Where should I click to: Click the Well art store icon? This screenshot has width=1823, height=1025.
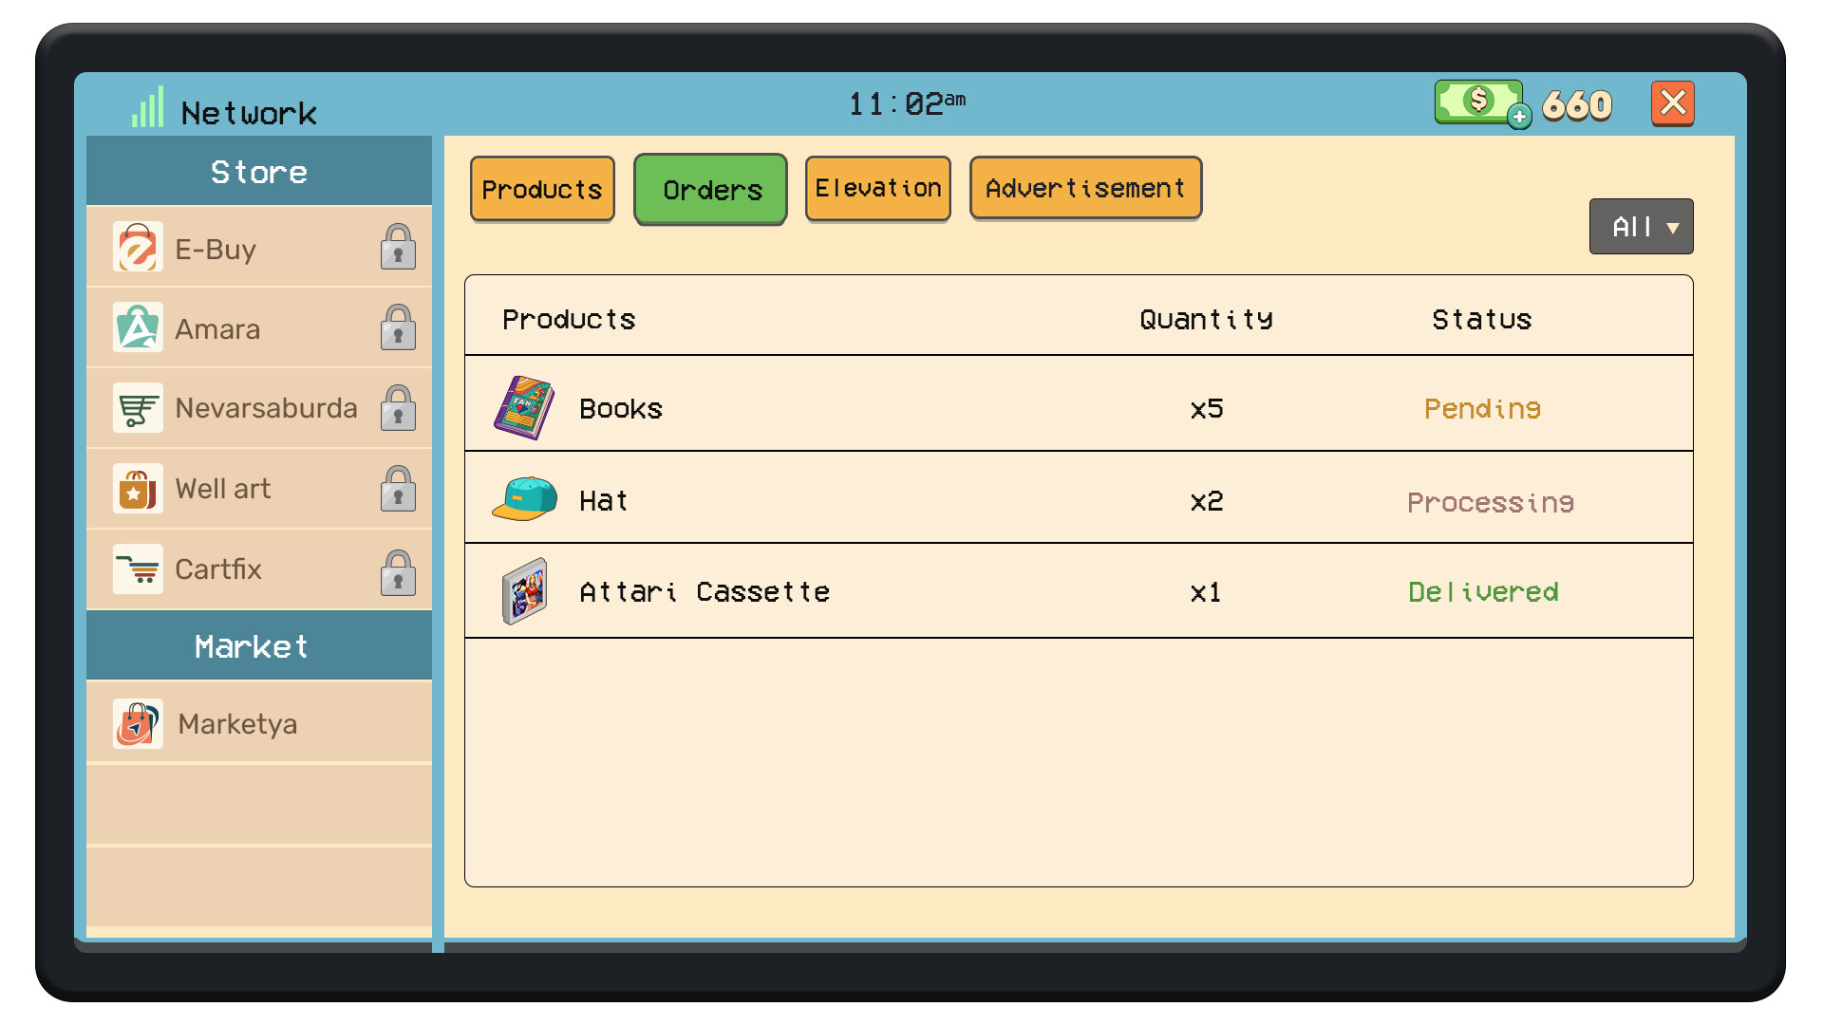point(138,488)
